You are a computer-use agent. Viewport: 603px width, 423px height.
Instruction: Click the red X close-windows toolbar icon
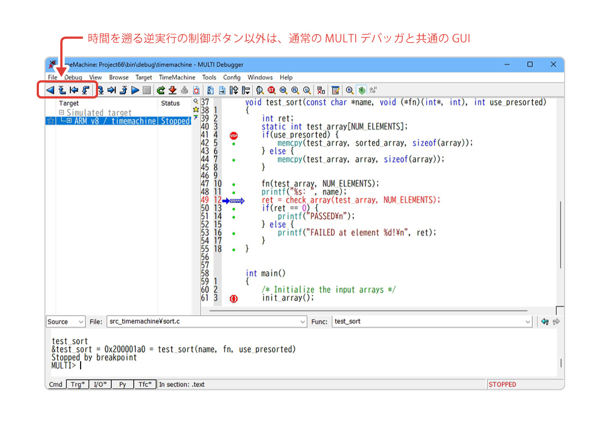[x=321, y=90]
